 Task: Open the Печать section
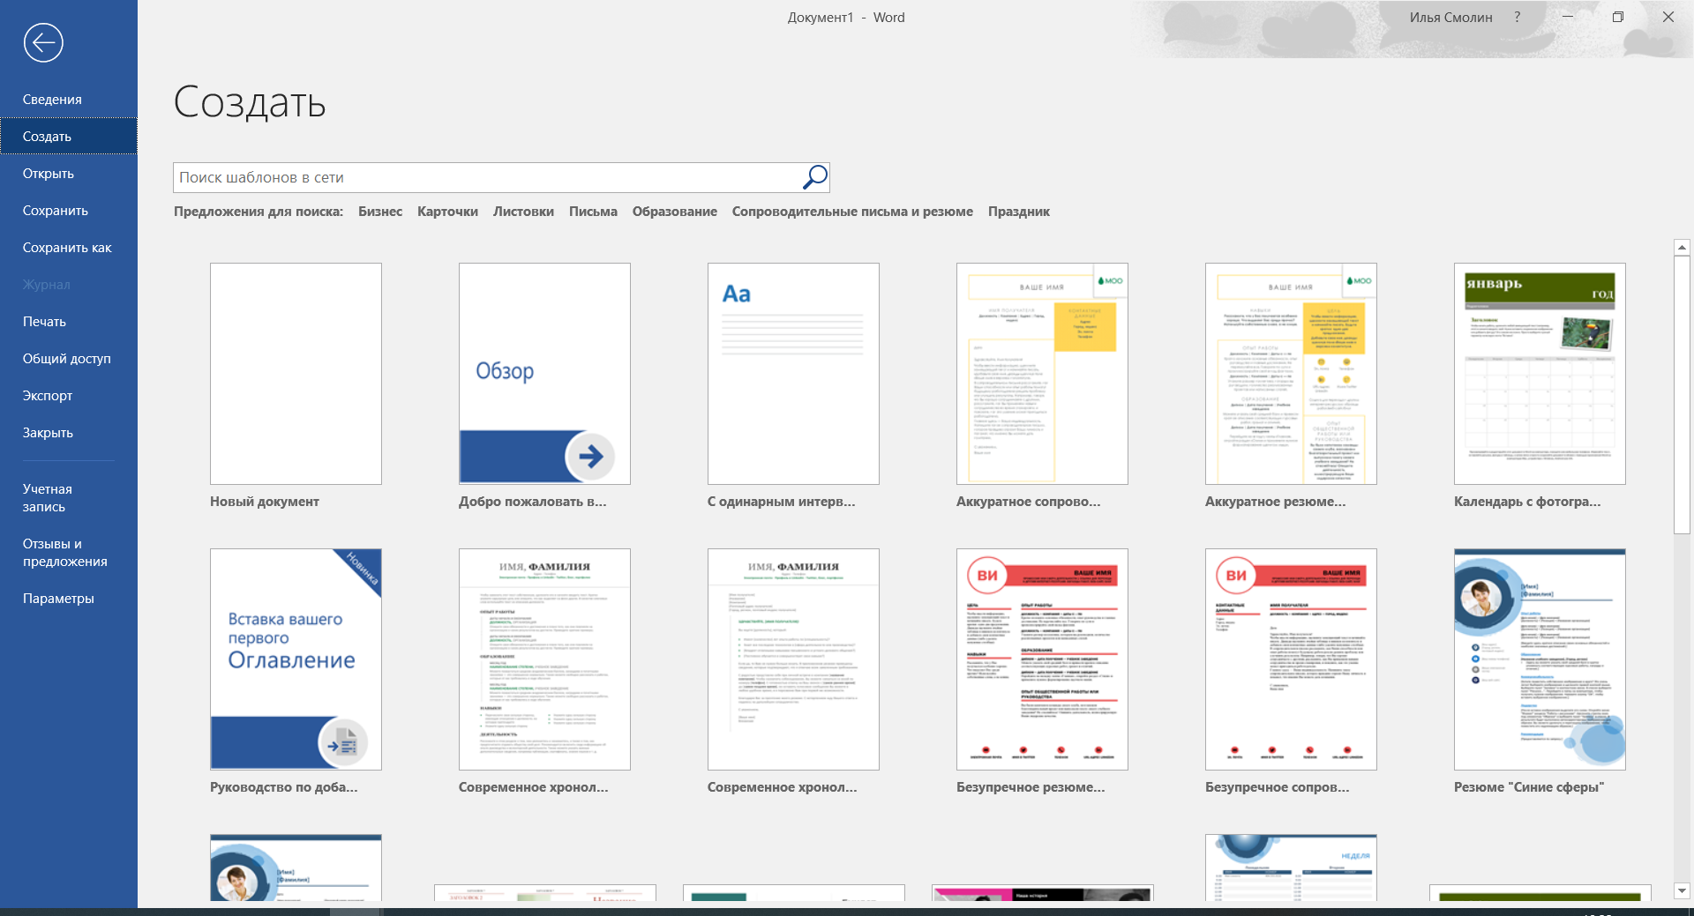click(44, 321)
